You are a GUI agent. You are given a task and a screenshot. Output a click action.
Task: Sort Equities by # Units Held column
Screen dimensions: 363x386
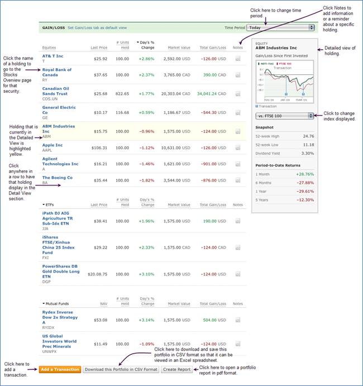[x=122, y=45]
